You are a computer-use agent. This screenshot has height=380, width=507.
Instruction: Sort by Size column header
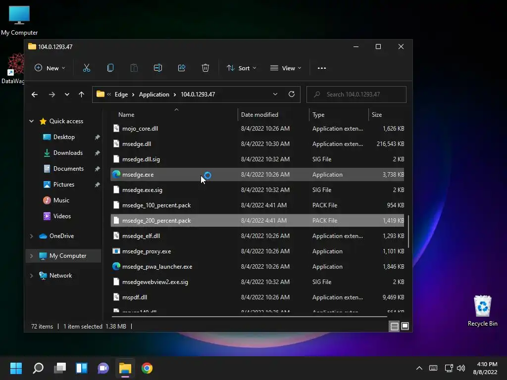pyautogui.click(x=377, y=115)
